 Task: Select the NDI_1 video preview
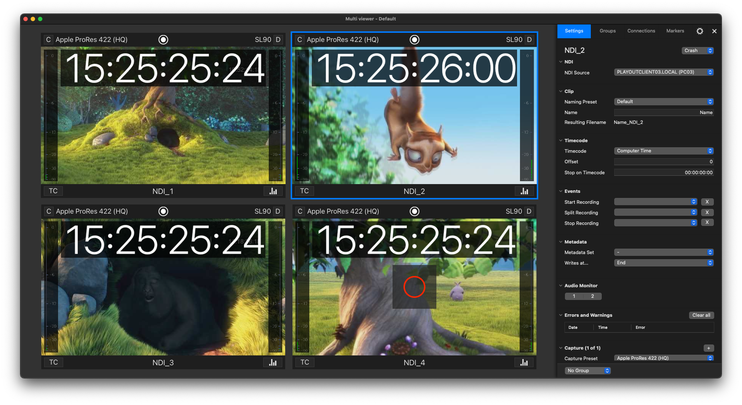click(163, 115)
